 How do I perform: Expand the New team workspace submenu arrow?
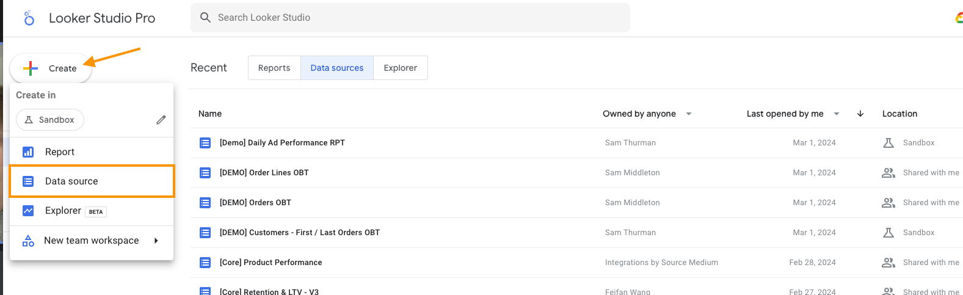click(x=156, y=241)
